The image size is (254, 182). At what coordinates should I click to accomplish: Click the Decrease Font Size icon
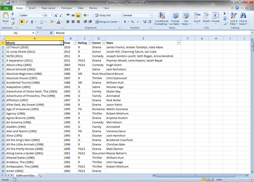coord(61,16)
